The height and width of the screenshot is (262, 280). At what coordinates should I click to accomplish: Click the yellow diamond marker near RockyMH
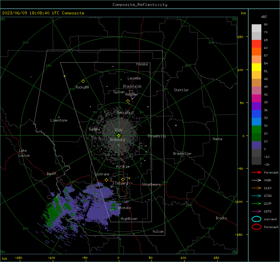tap(83, 81)
